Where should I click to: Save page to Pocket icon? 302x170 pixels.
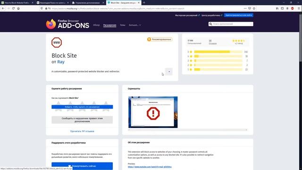point(250,8)
